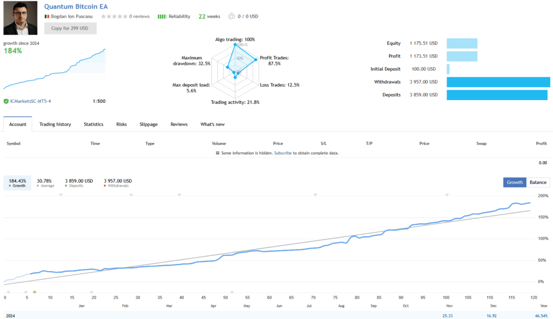Switch to the Account tab

(18, 124)
